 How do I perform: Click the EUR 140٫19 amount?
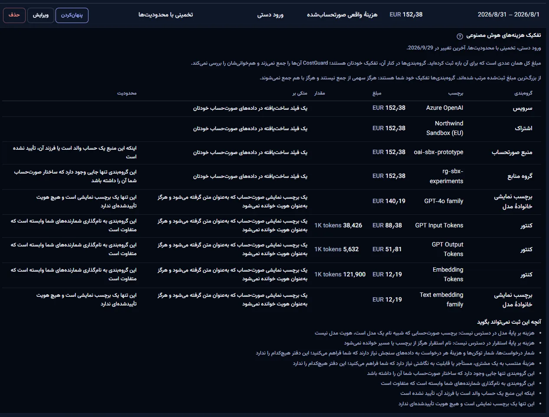pos(389,201)
